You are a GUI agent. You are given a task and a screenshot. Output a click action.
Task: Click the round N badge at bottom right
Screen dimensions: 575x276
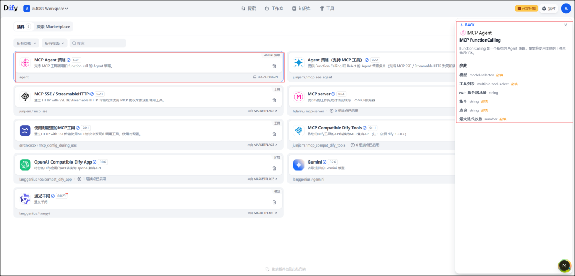pos(565,265)
